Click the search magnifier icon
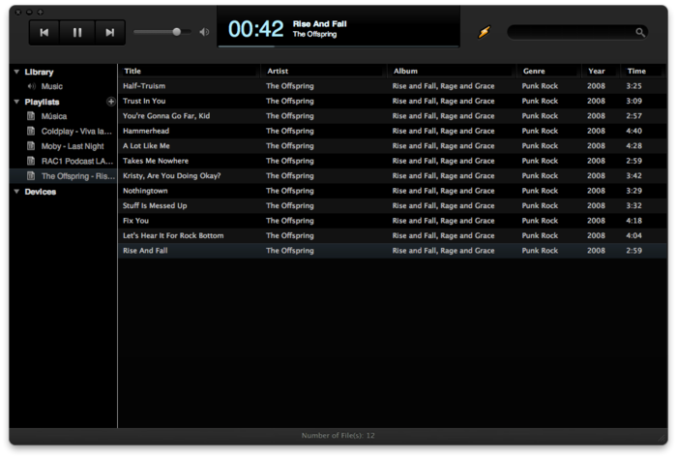Screen dimensions: 677x458 click(640, 32)
